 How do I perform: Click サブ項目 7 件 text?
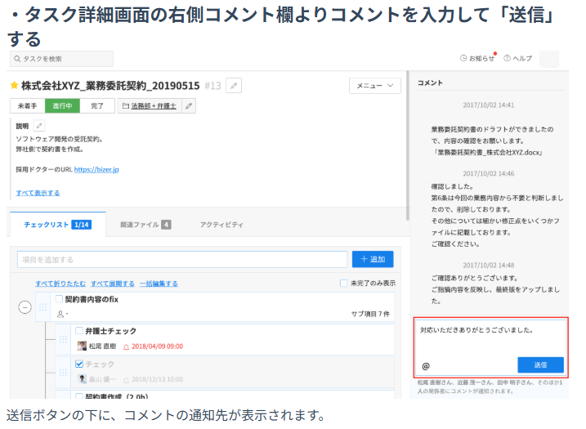point(370,314)
